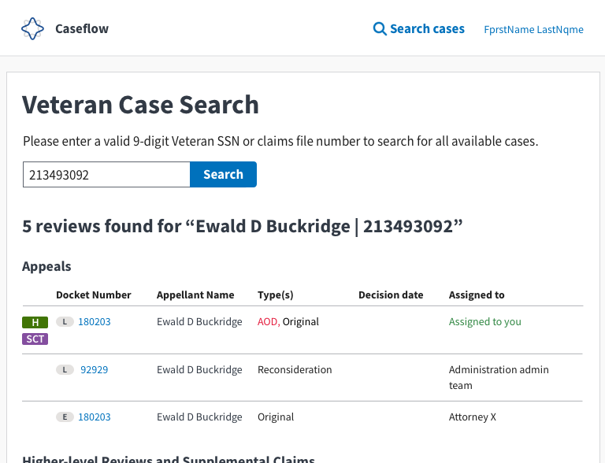Click the L badge beside docket 92929
Image resolution: width=605 pixels, height=463 pixels.
pyautogui.click(x=65, y=369)
